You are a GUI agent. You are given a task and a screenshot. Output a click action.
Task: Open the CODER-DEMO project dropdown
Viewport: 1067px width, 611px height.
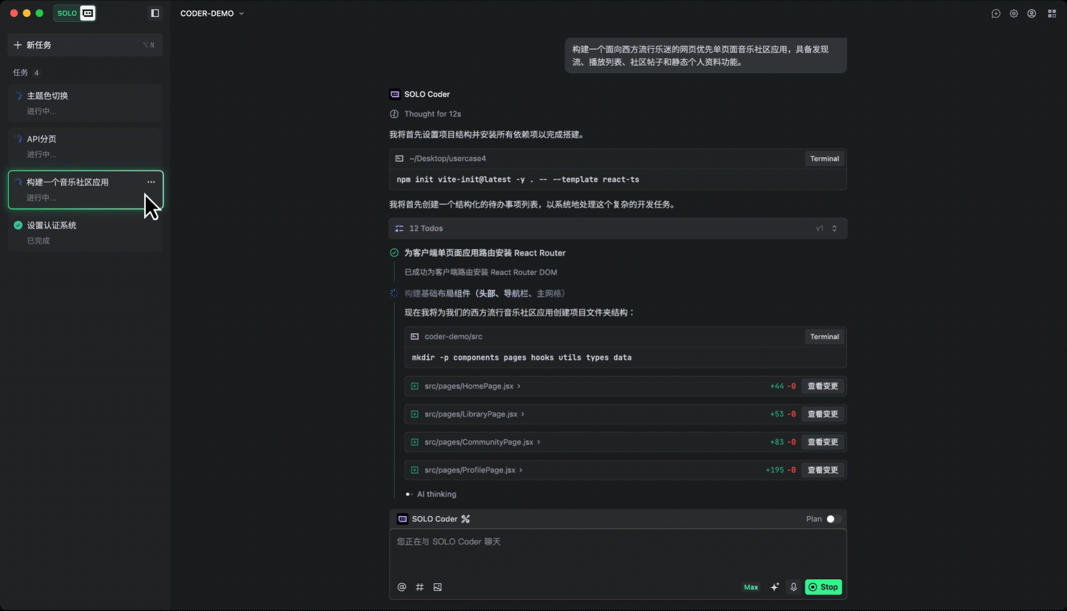pyautogui.click(x=212, y=13)
